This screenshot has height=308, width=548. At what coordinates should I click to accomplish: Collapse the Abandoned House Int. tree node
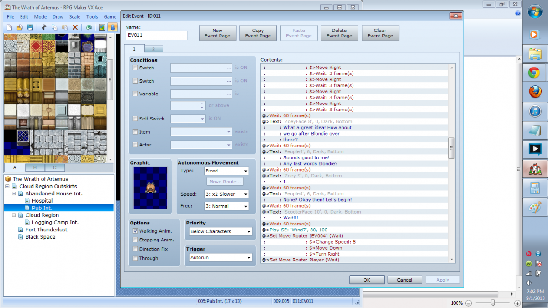tap(14, 193)
